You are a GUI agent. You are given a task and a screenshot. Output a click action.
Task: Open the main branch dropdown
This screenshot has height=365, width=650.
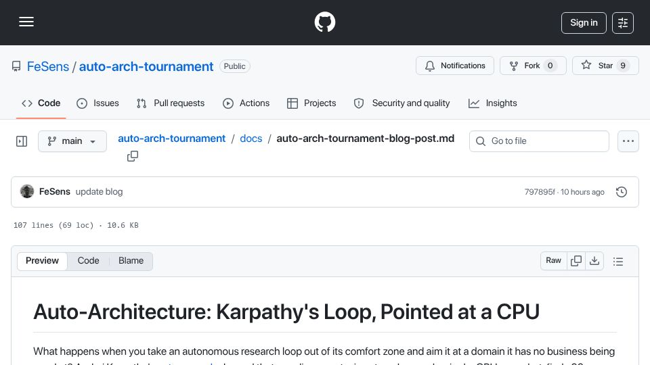[x=72, y=141]
